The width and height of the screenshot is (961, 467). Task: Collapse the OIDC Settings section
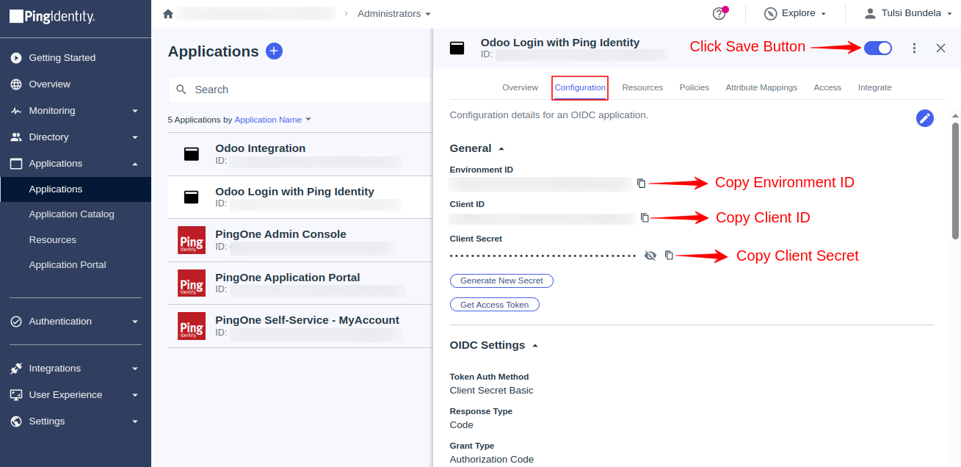(535, 345)
